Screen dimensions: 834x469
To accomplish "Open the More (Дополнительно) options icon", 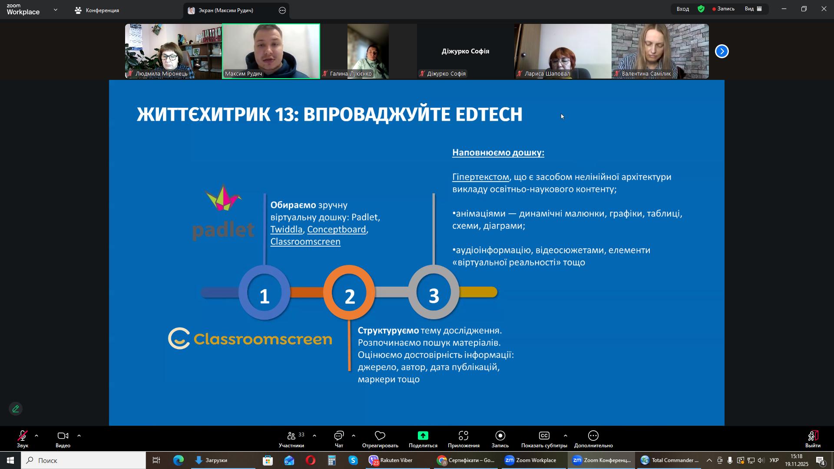I will tap(593, 436).
